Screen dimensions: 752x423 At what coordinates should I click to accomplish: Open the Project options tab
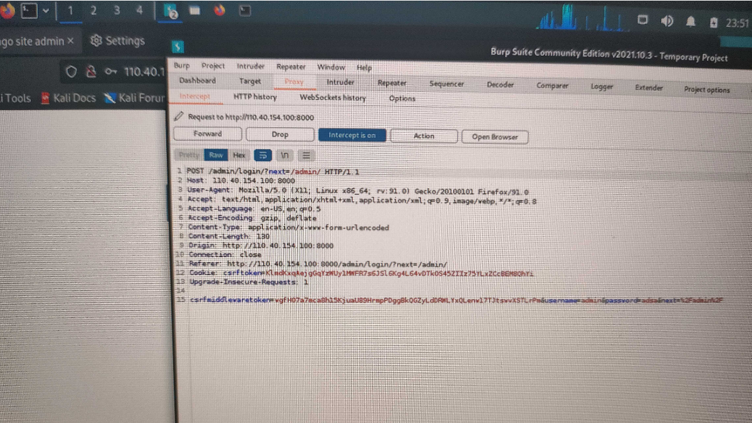[707, 90]
